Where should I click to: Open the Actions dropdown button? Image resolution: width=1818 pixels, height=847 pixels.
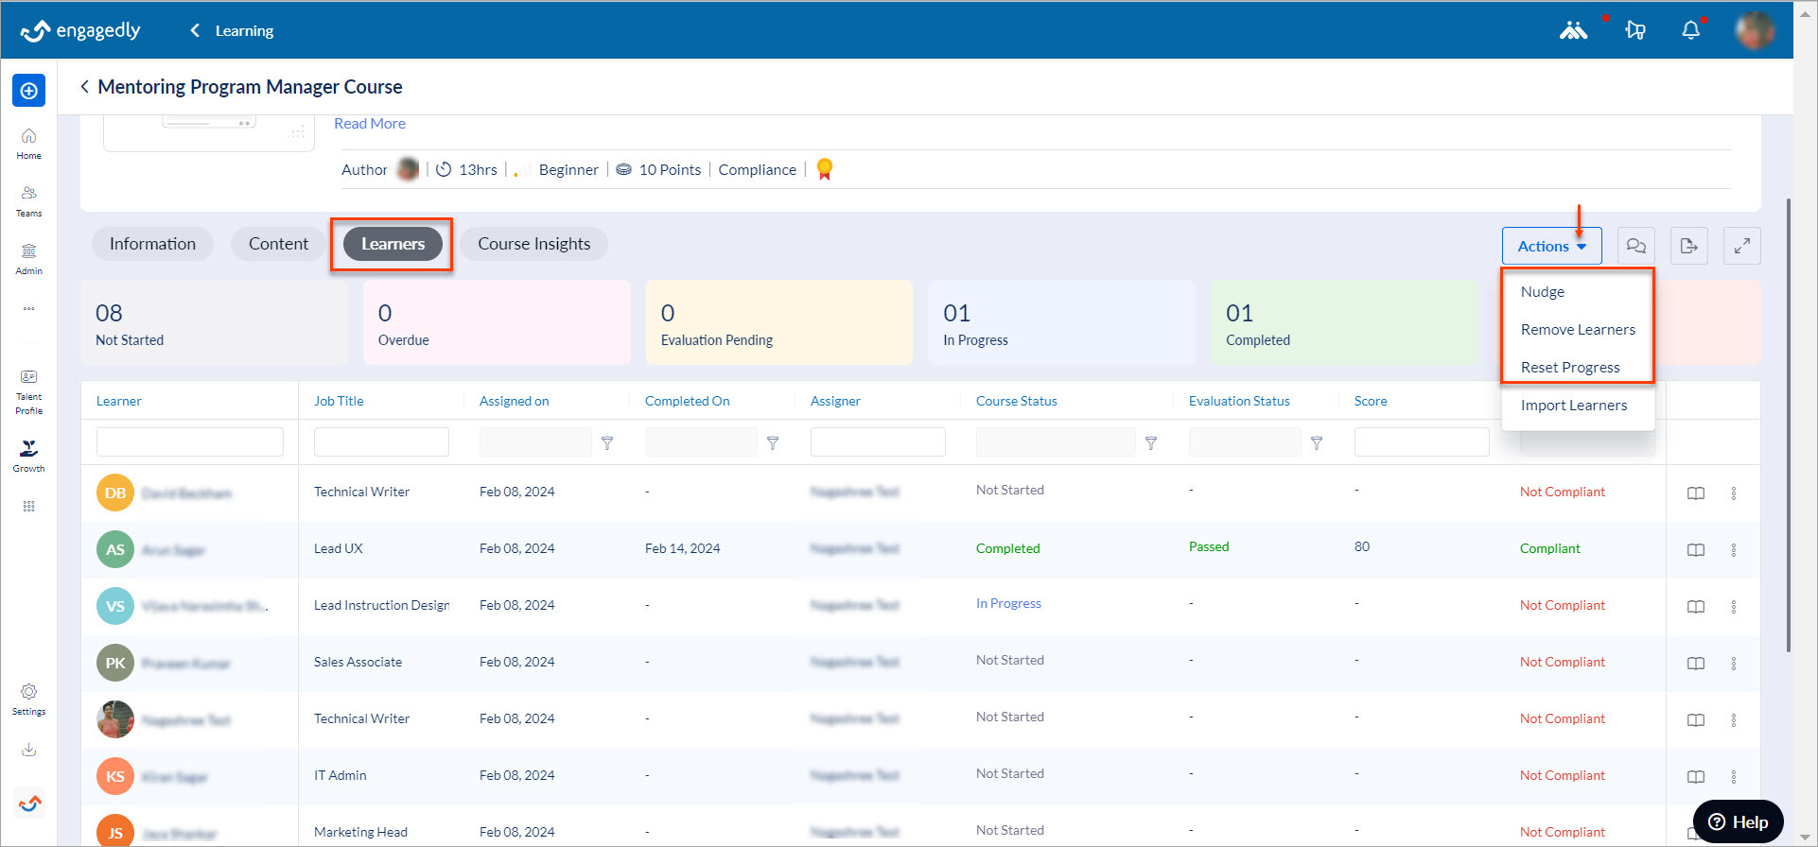tap(1551, 246)
